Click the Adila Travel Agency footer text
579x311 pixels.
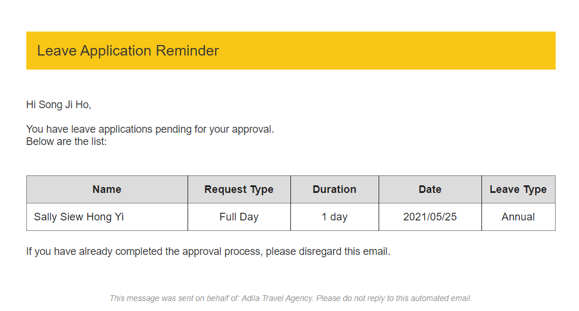[278, 299]
